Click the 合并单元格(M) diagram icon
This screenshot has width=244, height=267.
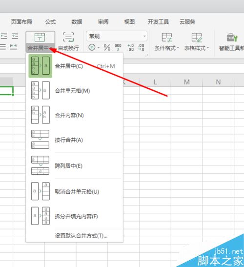(41, 90)
